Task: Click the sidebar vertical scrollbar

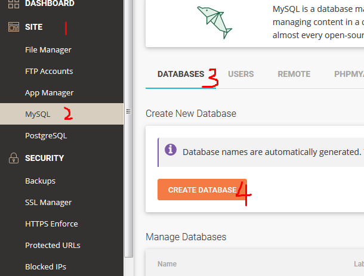Action: [127, 179]
